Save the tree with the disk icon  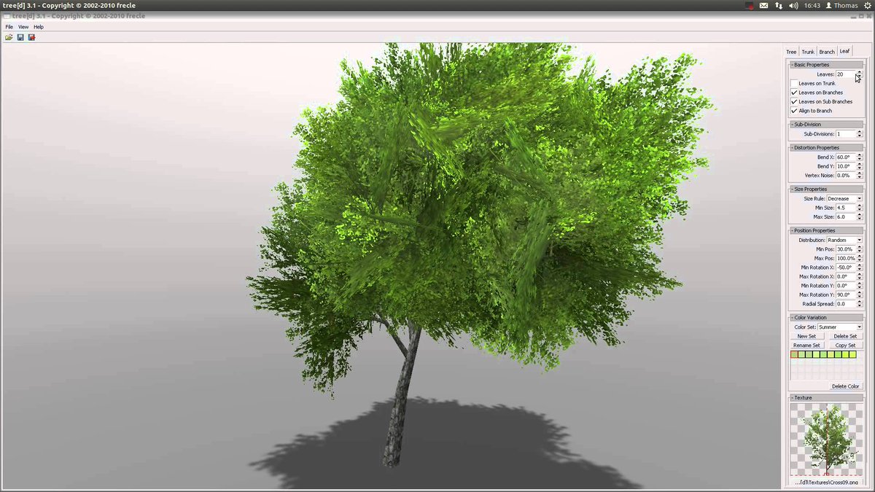point(20,37)
